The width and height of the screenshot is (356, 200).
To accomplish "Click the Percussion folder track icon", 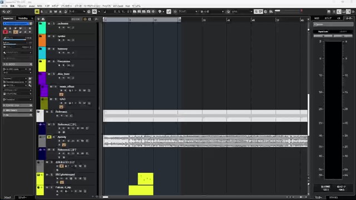I will point(41,62).
